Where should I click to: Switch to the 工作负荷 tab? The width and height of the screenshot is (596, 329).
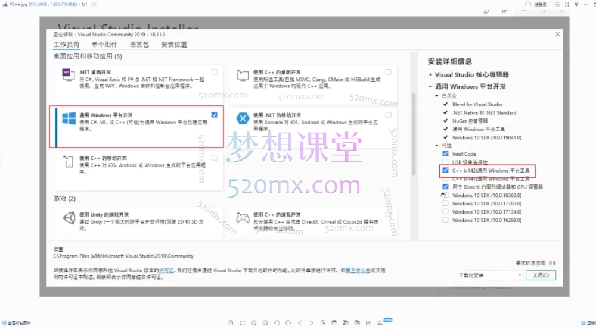click(66, 45)
